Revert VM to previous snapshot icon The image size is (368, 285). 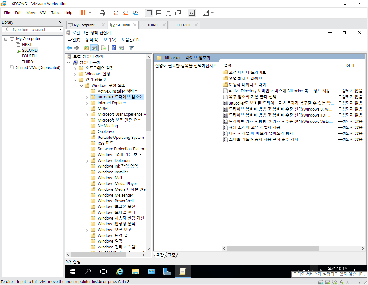pos(126,13)
